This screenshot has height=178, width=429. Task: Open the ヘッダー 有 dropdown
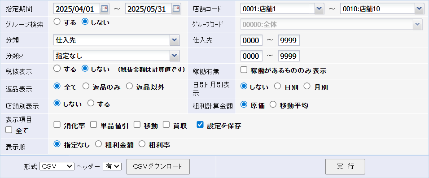coord(112,166)
